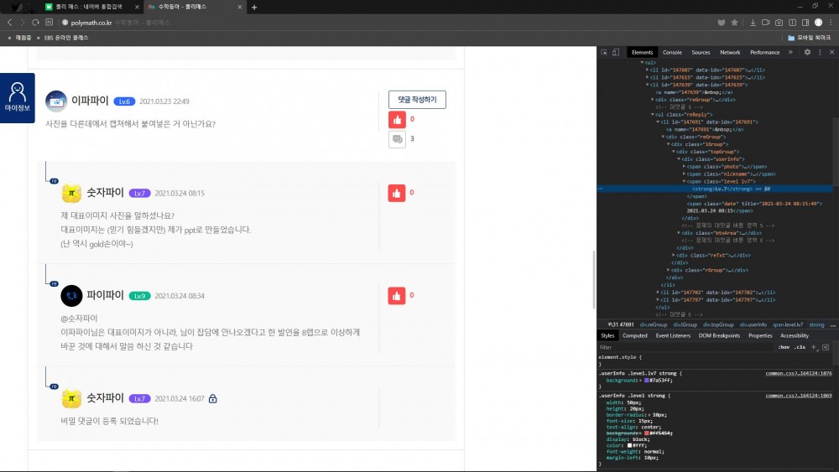The image size is (839, 472).
Task: Open the DOM Breakpoints pane
Action: click(719, 335)
